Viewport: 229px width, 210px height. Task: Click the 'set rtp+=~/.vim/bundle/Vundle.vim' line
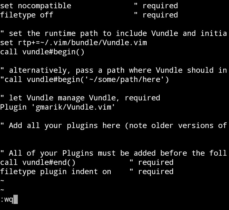[x=73, y=43]
